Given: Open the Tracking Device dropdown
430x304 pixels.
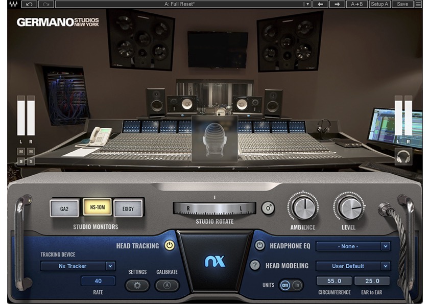Looking at the screenshot, I should (x=78, y=266).
